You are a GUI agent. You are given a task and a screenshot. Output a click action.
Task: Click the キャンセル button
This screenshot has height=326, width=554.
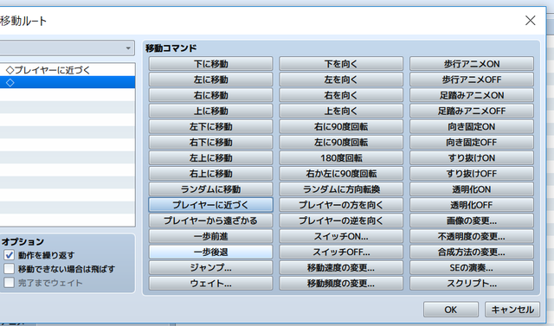[512, 310]
